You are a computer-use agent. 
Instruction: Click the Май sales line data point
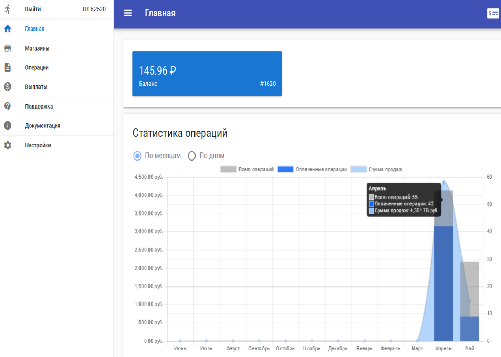tap(469, 301)
